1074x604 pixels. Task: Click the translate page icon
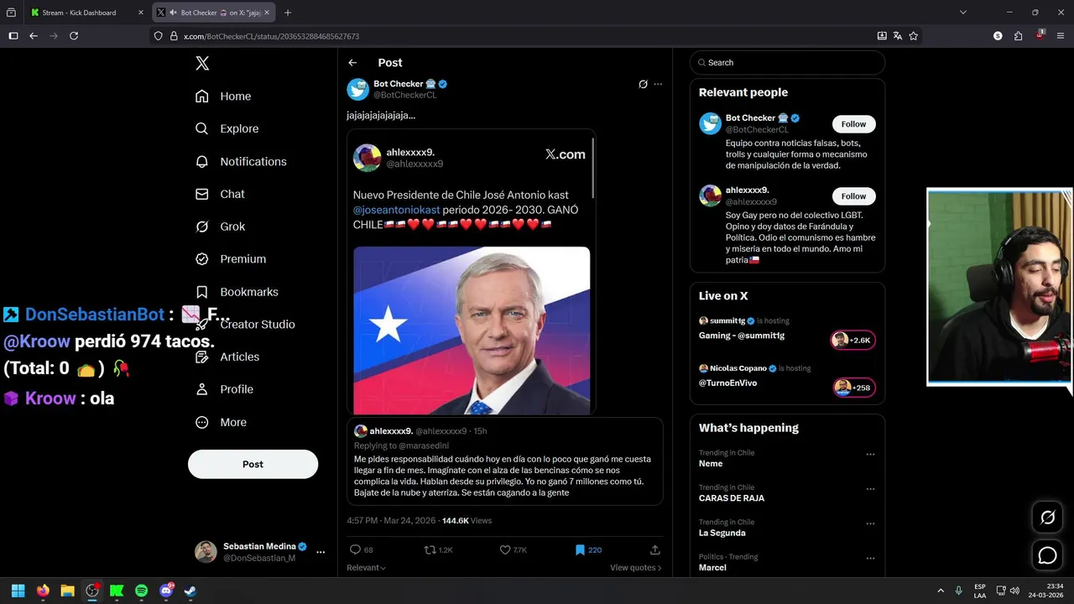pos(898,36)
